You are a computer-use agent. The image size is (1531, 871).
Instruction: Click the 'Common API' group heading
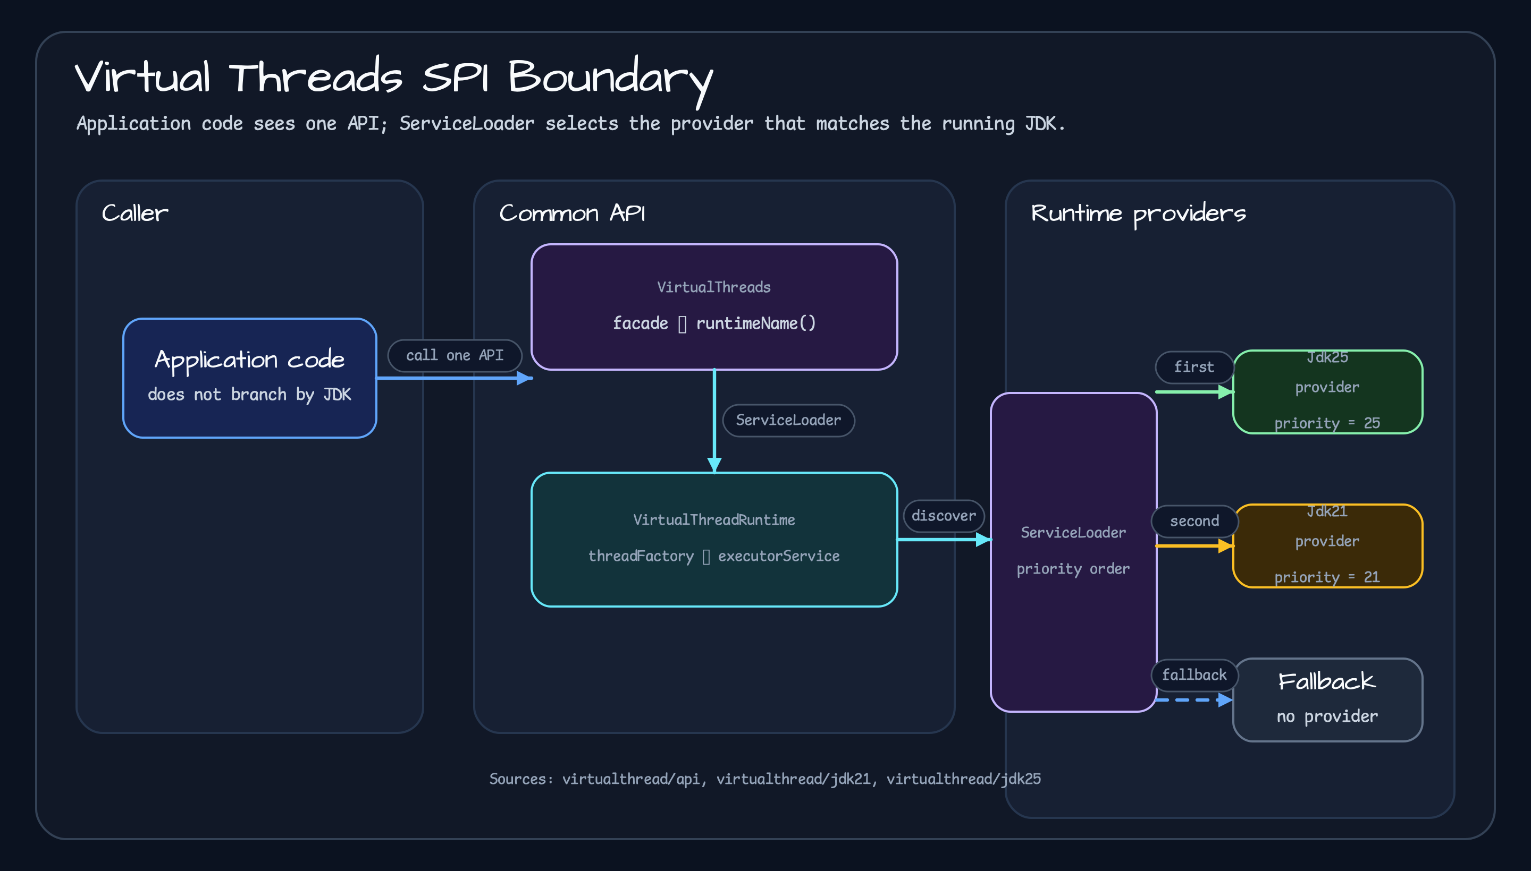point(573,213)
